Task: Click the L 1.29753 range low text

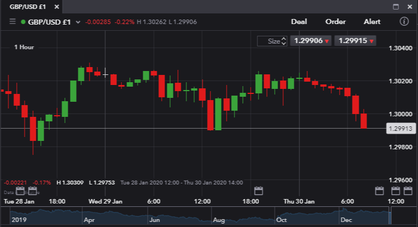Action: tap(102, 183)
